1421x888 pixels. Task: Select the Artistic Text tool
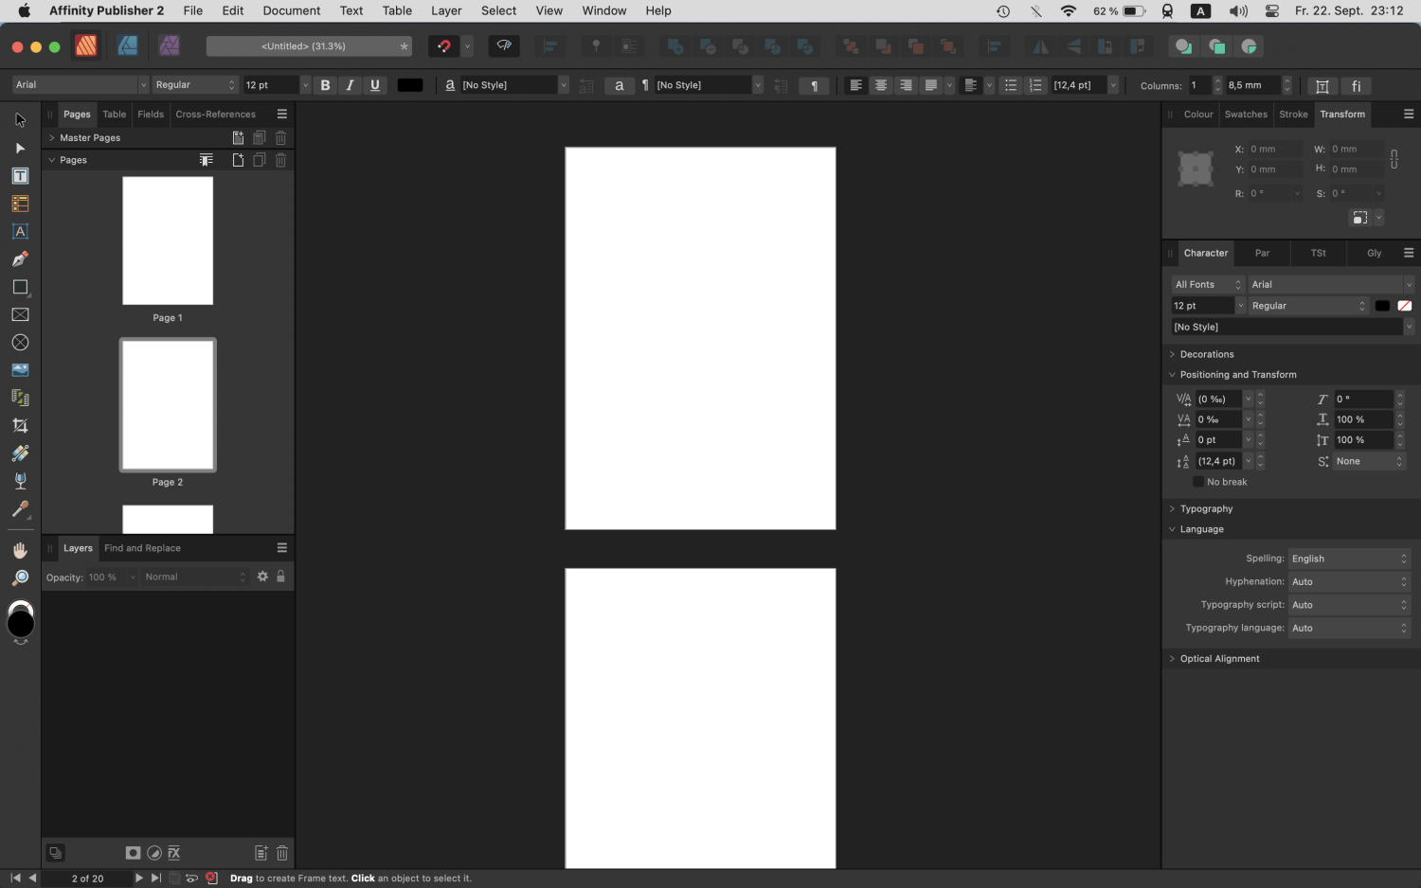(x=20, y=232)
